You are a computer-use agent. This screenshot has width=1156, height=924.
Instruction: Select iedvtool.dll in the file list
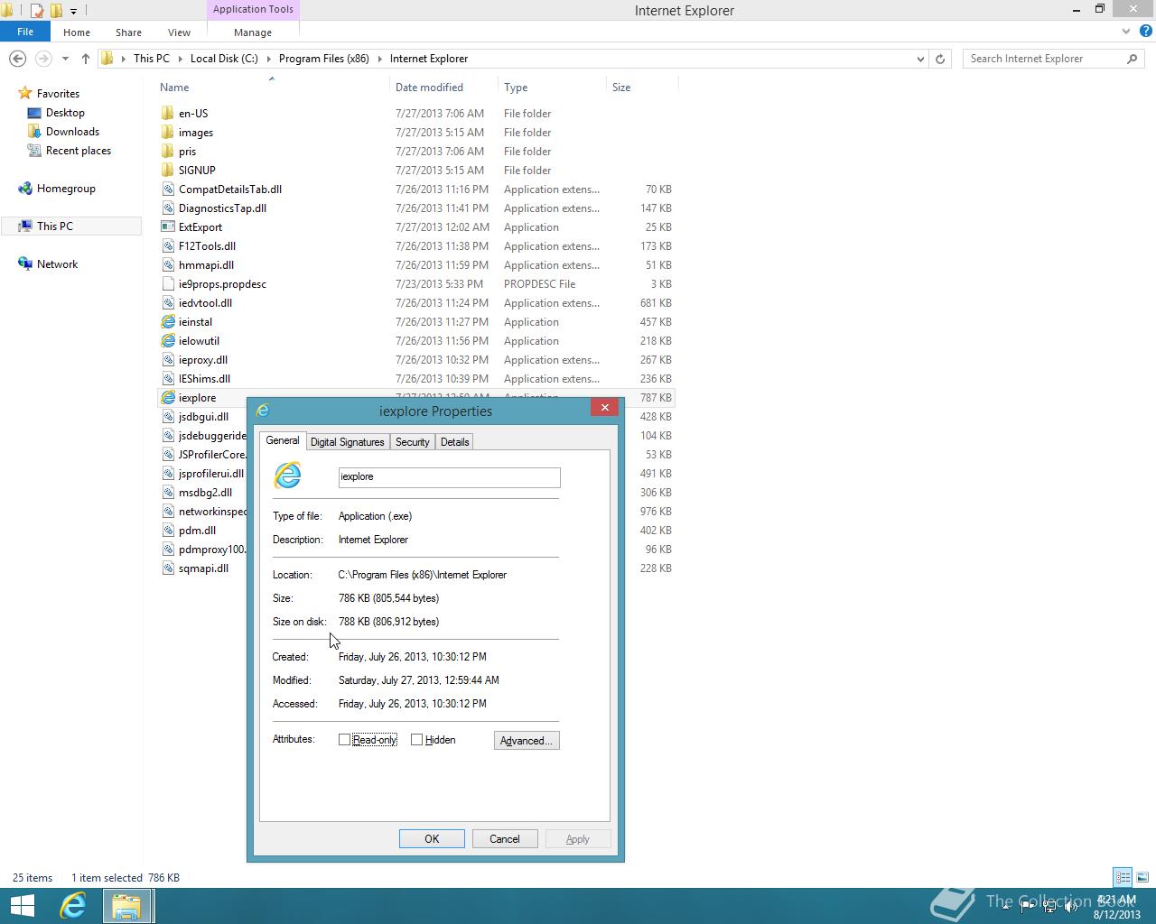[x=205, y=303]
